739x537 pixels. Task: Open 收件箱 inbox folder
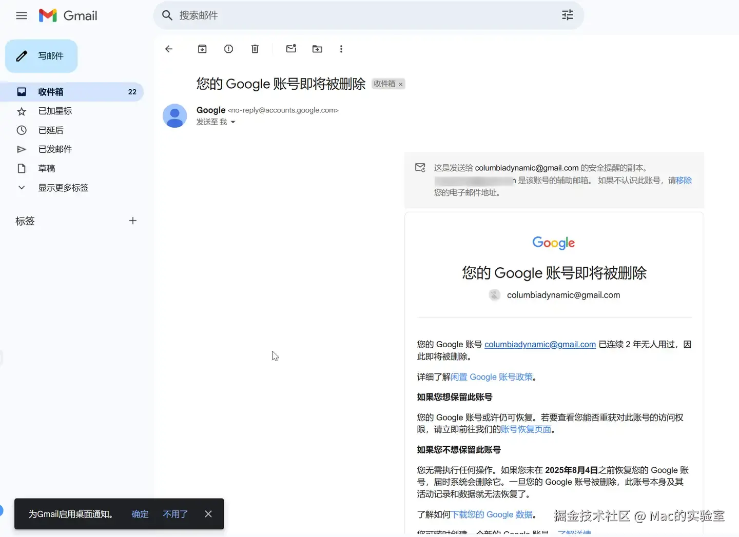(72, 92)
